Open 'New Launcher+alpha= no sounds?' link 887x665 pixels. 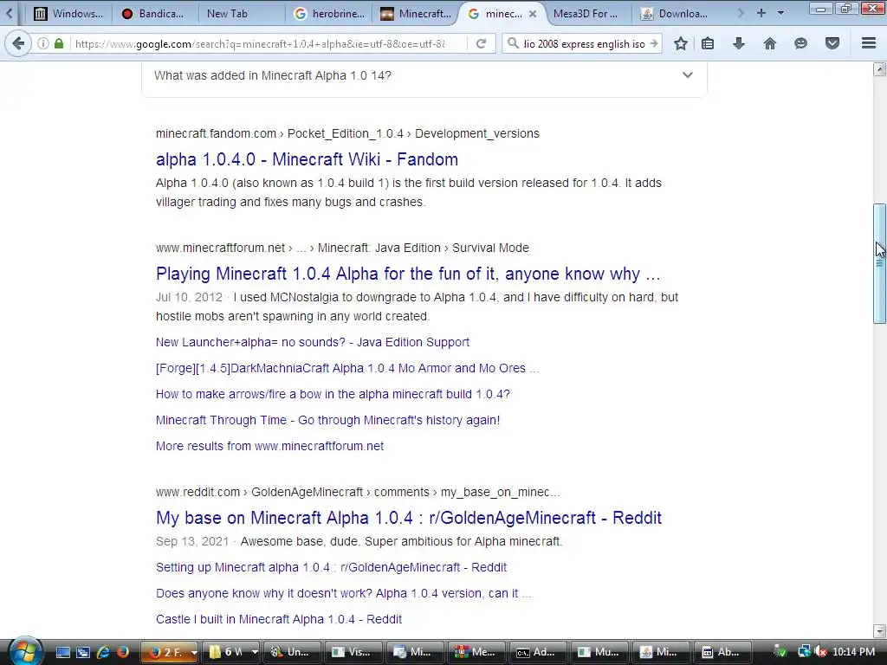(313, 342)
